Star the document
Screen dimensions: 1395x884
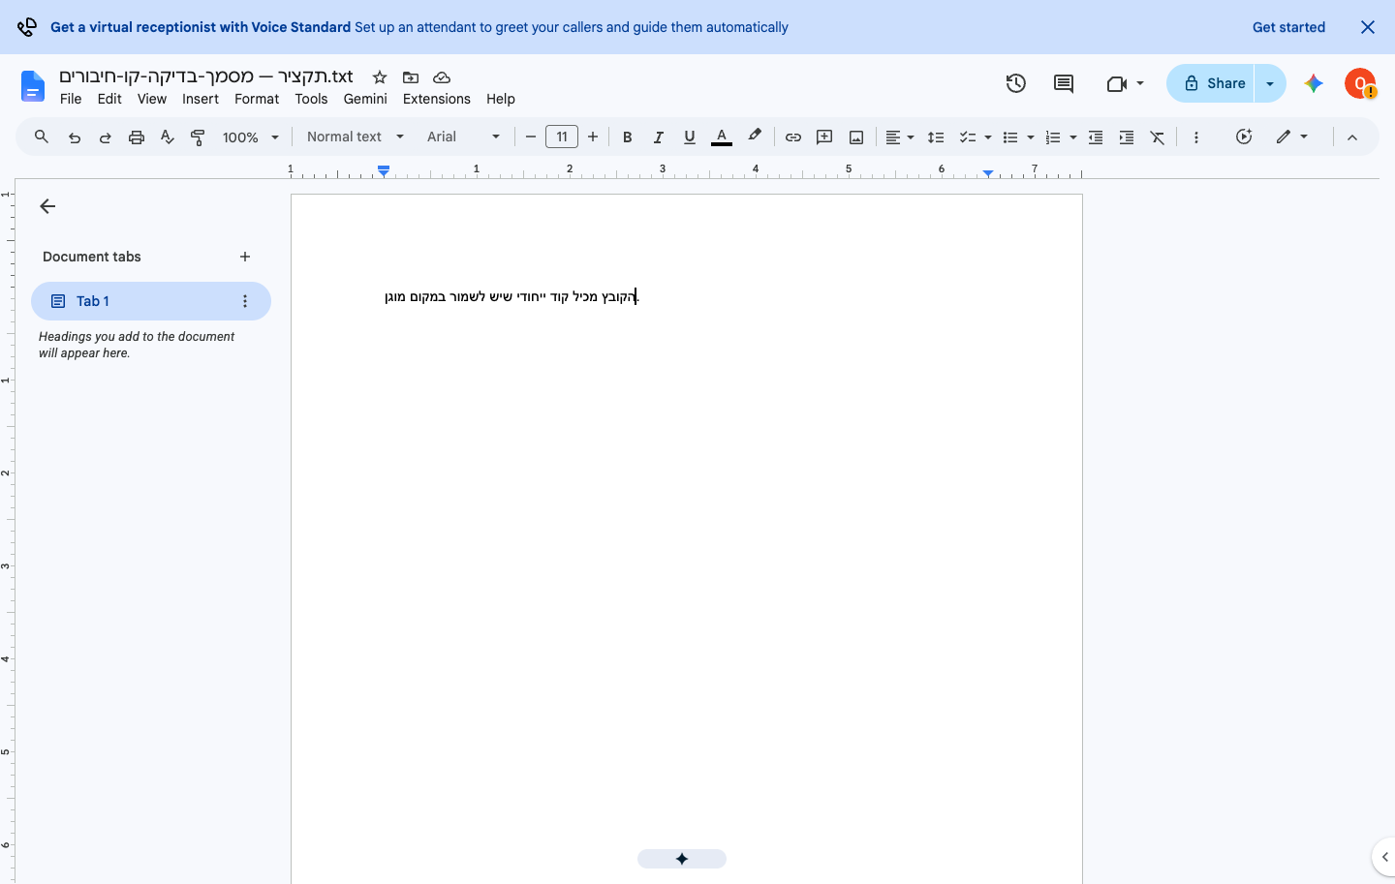tap(380, 77)
